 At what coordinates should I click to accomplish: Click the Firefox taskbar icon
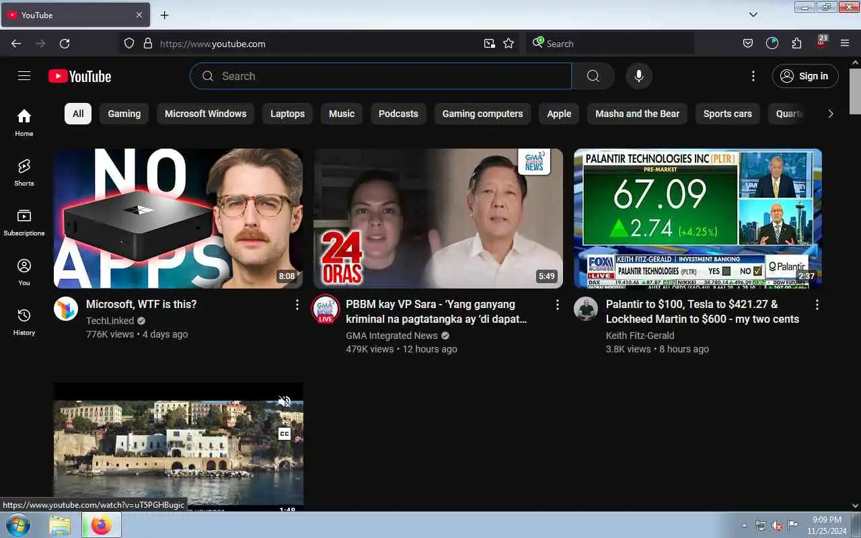tap(102, 525)
